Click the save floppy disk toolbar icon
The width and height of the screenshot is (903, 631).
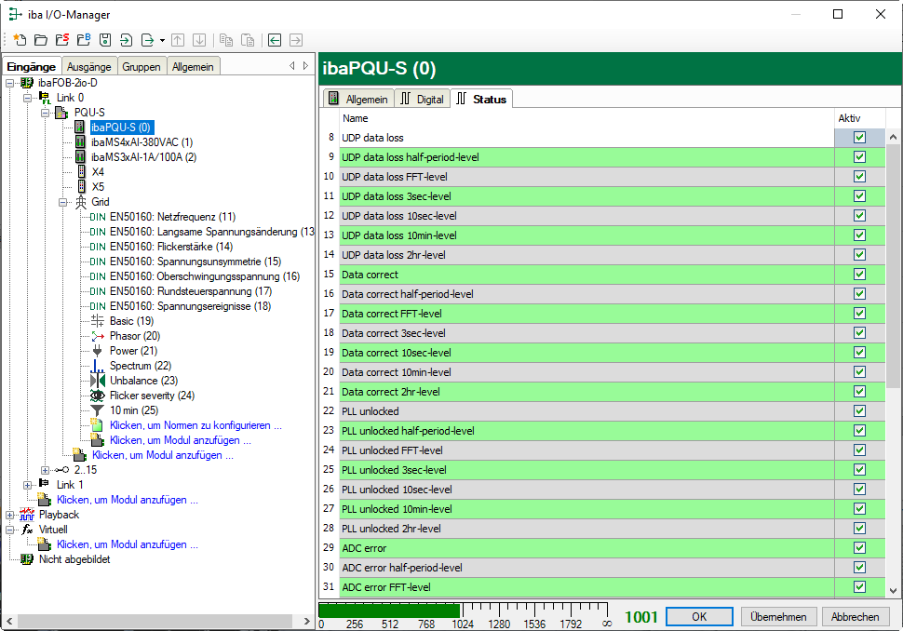tap(105, 40)
